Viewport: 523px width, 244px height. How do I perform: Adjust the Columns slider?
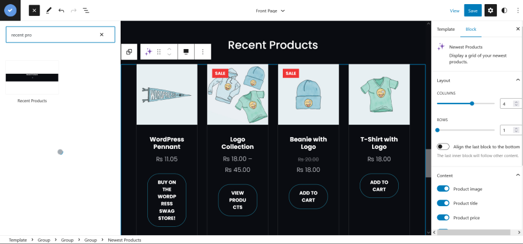(472, 103)
